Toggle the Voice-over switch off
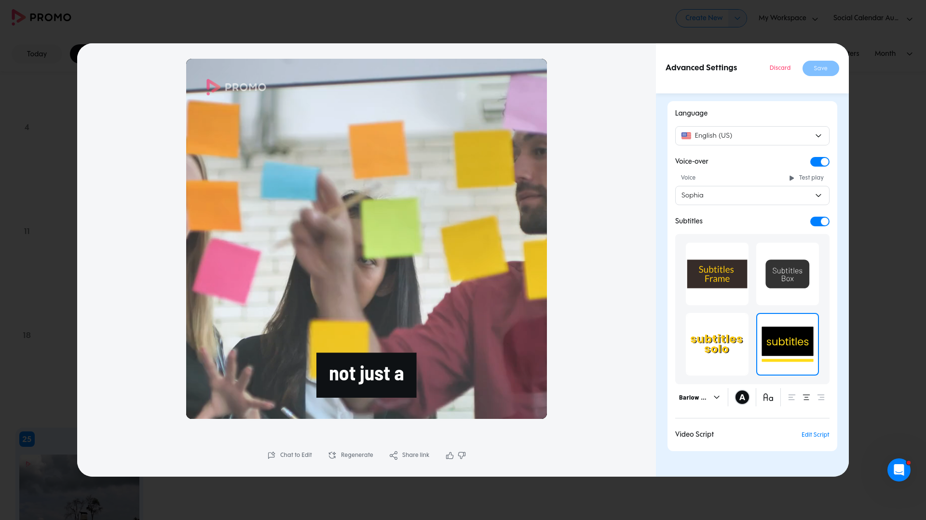Screen dimensions: 926x520 click(819, 162)
